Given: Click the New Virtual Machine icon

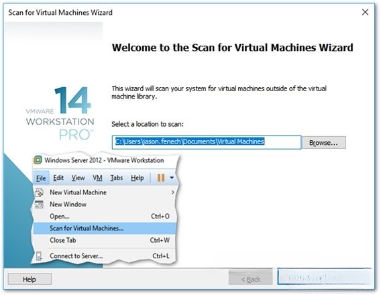Looking at the screenshot, I should pos(39,192).
